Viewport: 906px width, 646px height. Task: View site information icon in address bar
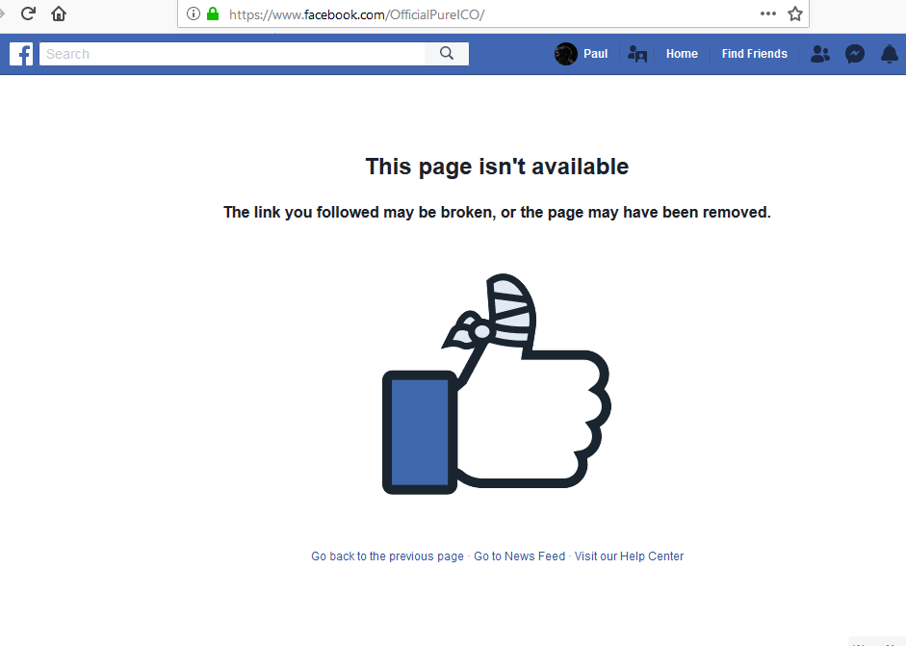coord(194,13)
